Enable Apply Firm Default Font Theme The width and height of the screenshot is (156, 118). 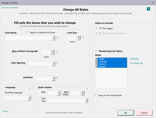[28, 33]
